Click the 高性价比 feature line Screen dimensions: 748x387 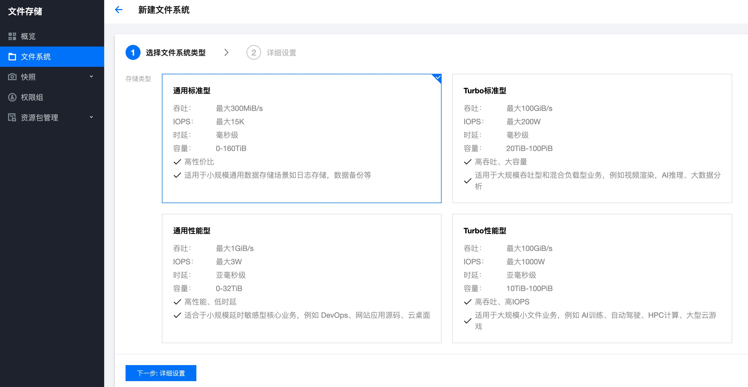coord(199,162)
